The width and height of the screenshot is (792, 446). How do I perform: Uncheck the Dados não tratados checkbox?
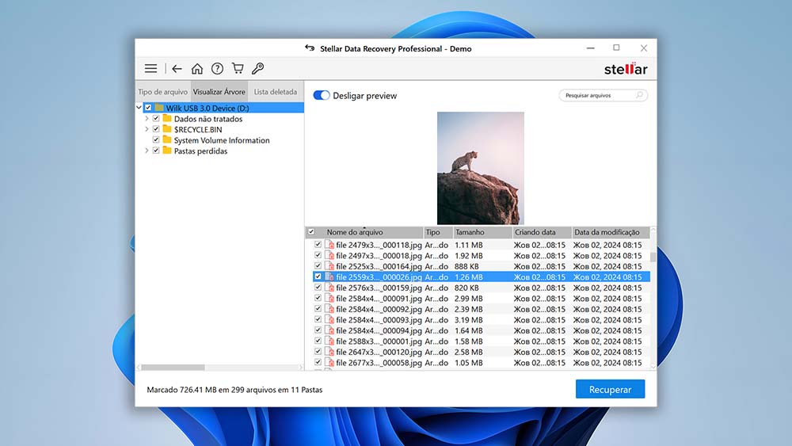(x=156, y=118)
